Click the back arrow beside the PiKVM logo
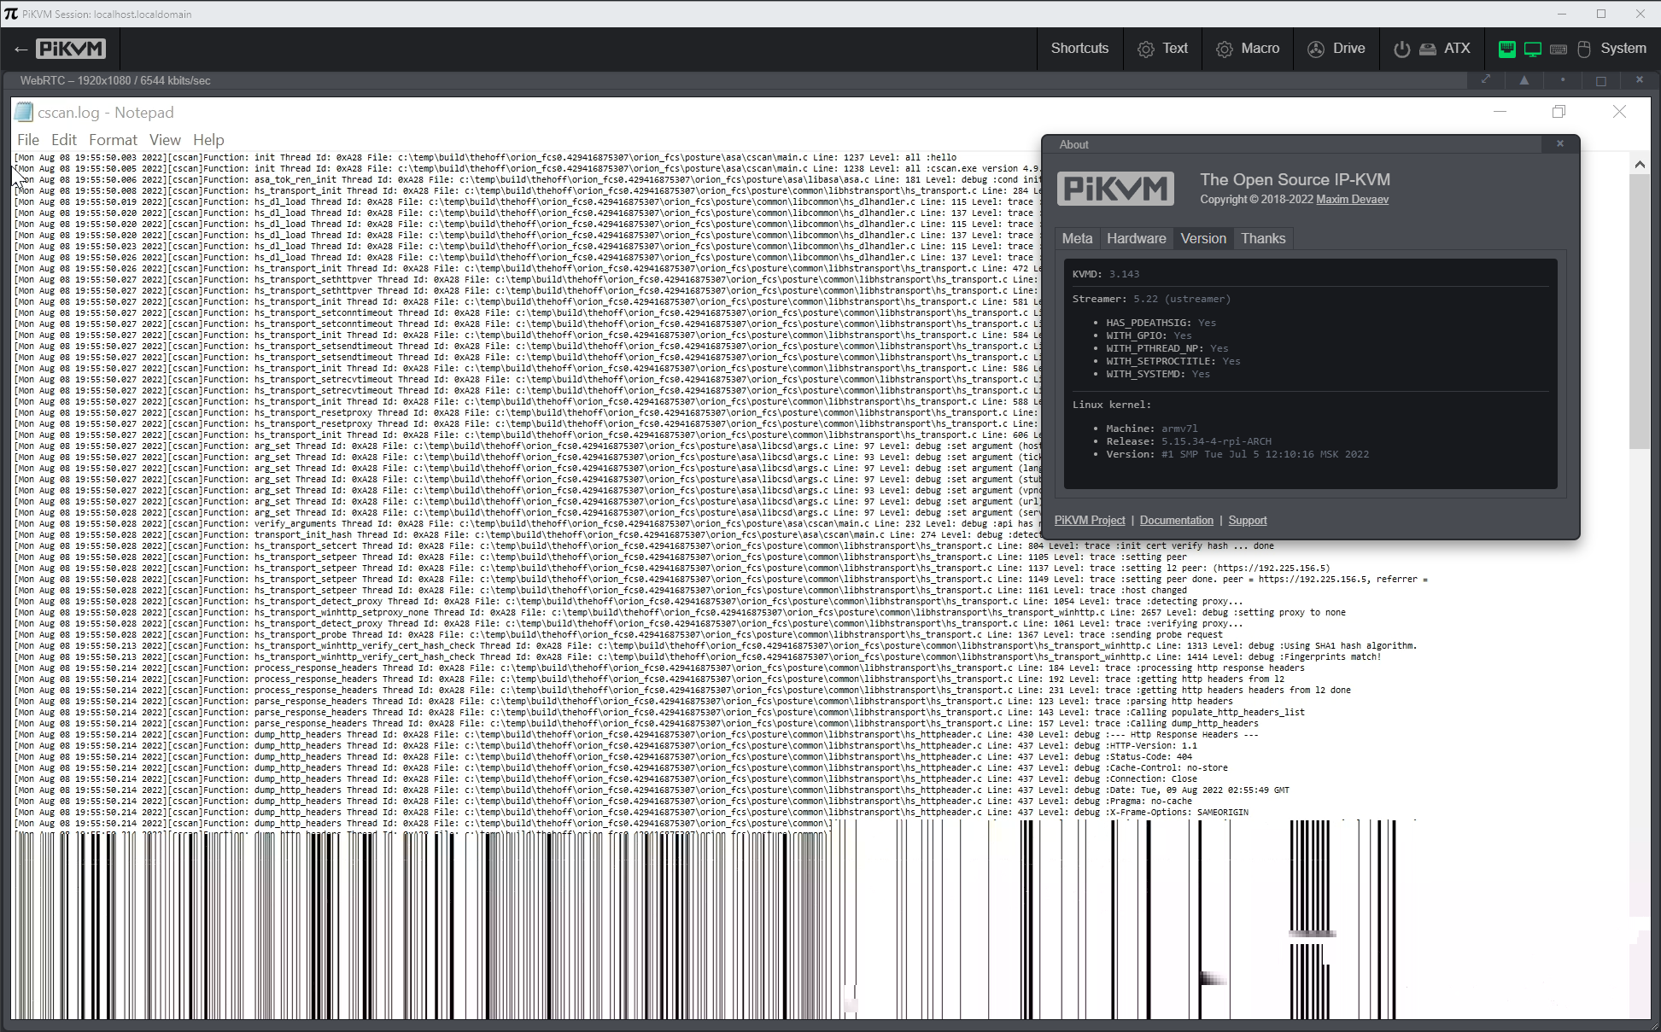 click(21, 49)
